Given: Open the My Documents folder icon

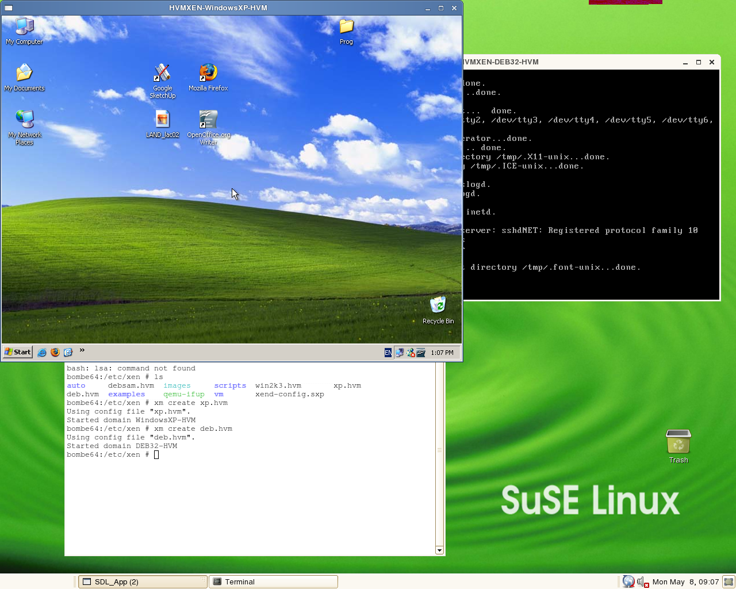Looking at the screenshot, I should [24, 74].
